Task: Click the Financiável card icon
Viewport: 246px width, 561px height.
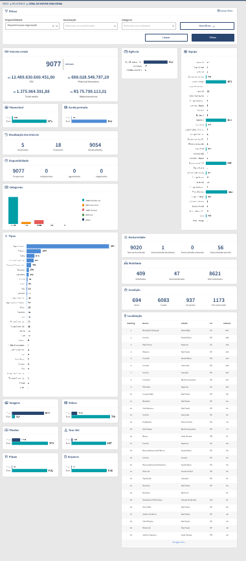Action: 6,107
